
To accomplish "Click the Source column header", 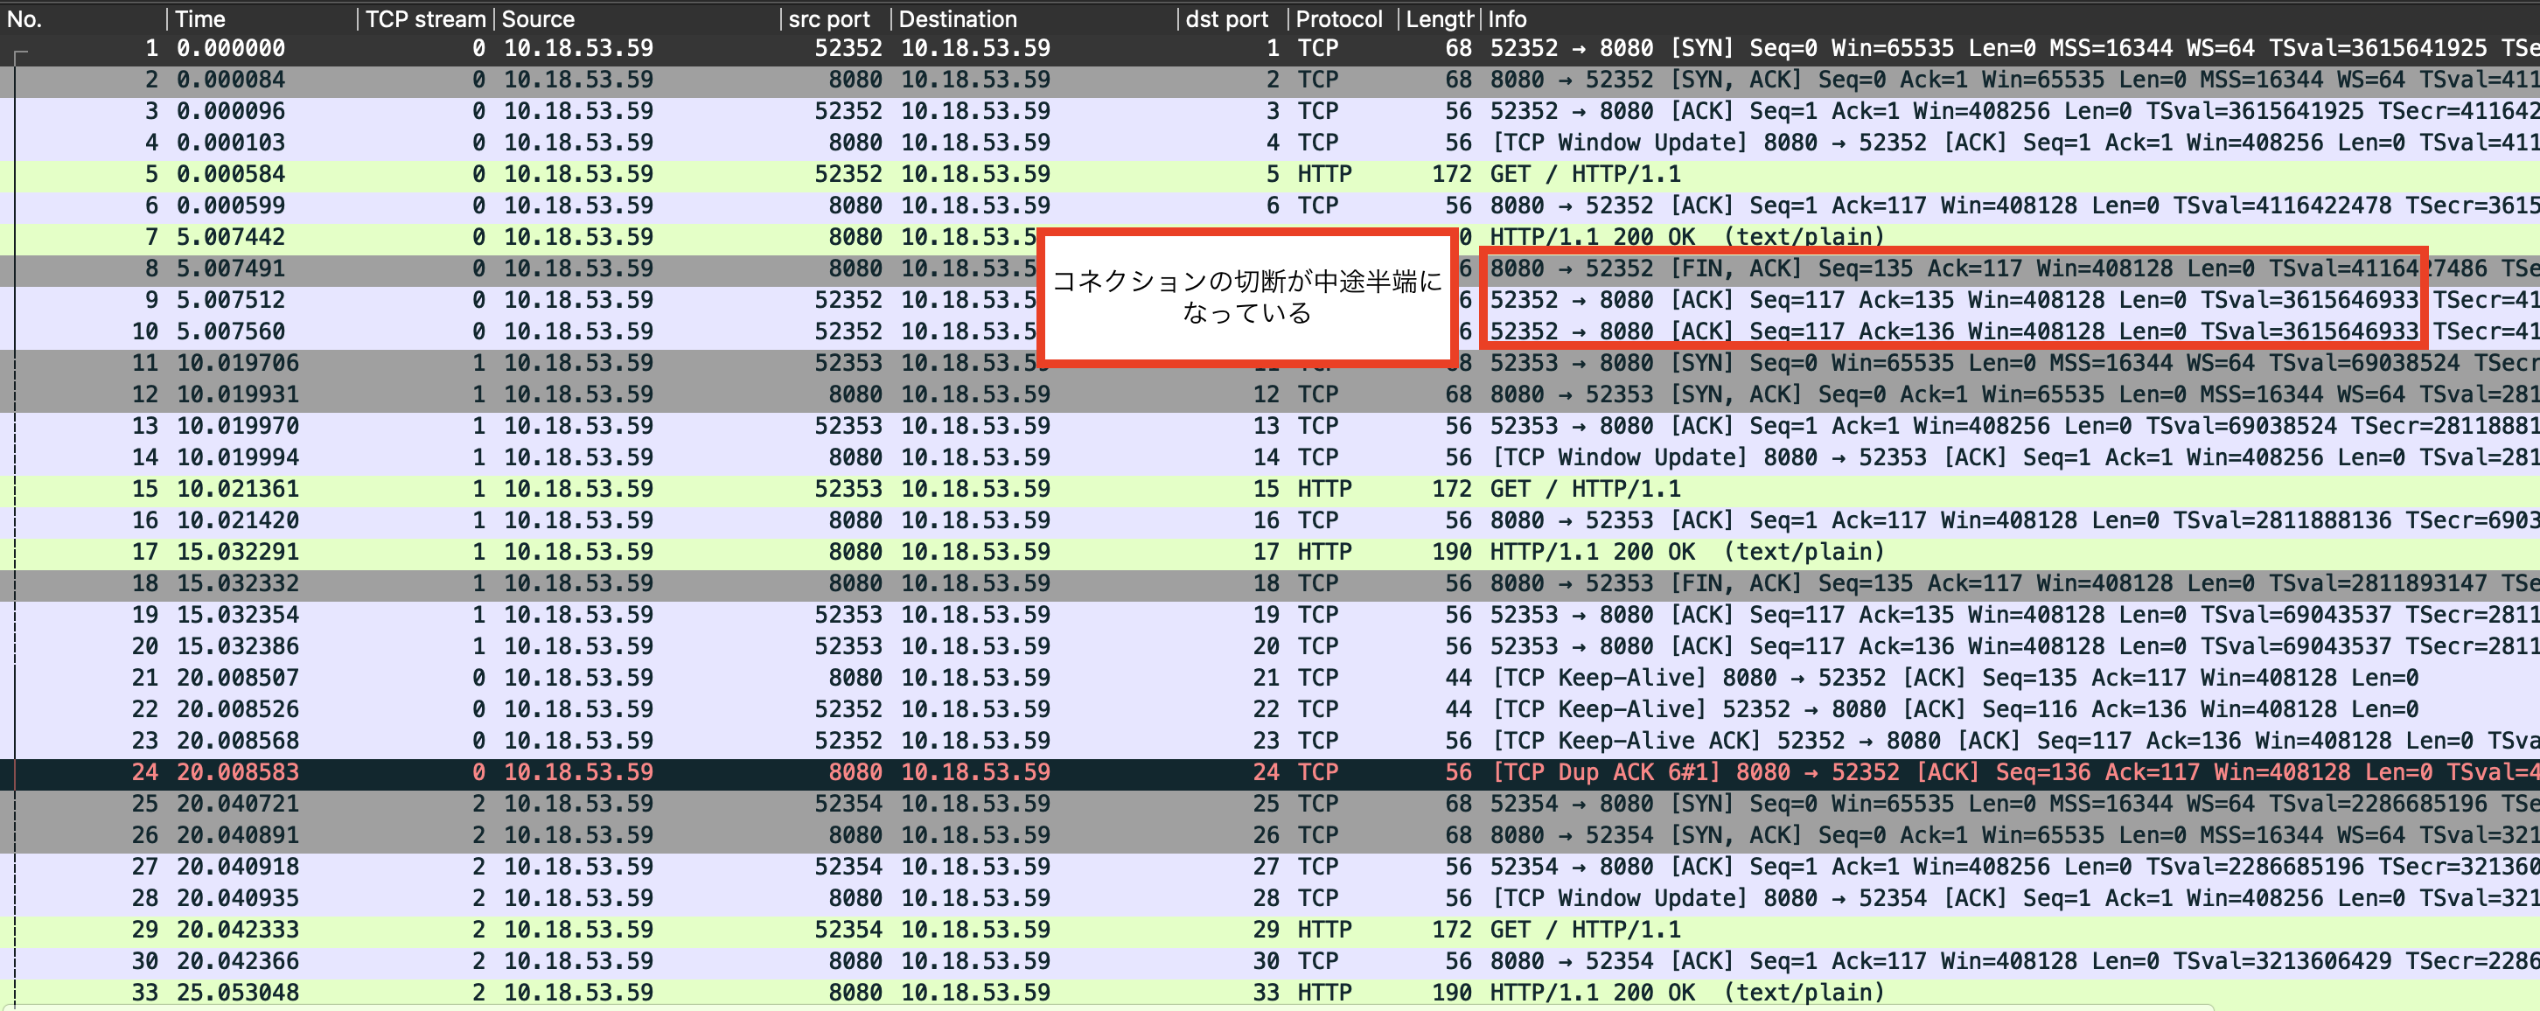I will coord(638,18).
